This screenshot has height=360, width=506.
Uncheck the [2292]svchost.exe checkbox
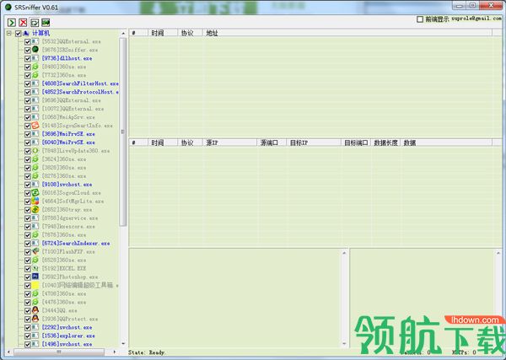pos(28,327)
